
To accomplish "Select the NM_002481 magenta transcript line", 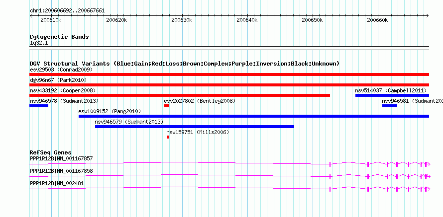I will coord(229,188).
